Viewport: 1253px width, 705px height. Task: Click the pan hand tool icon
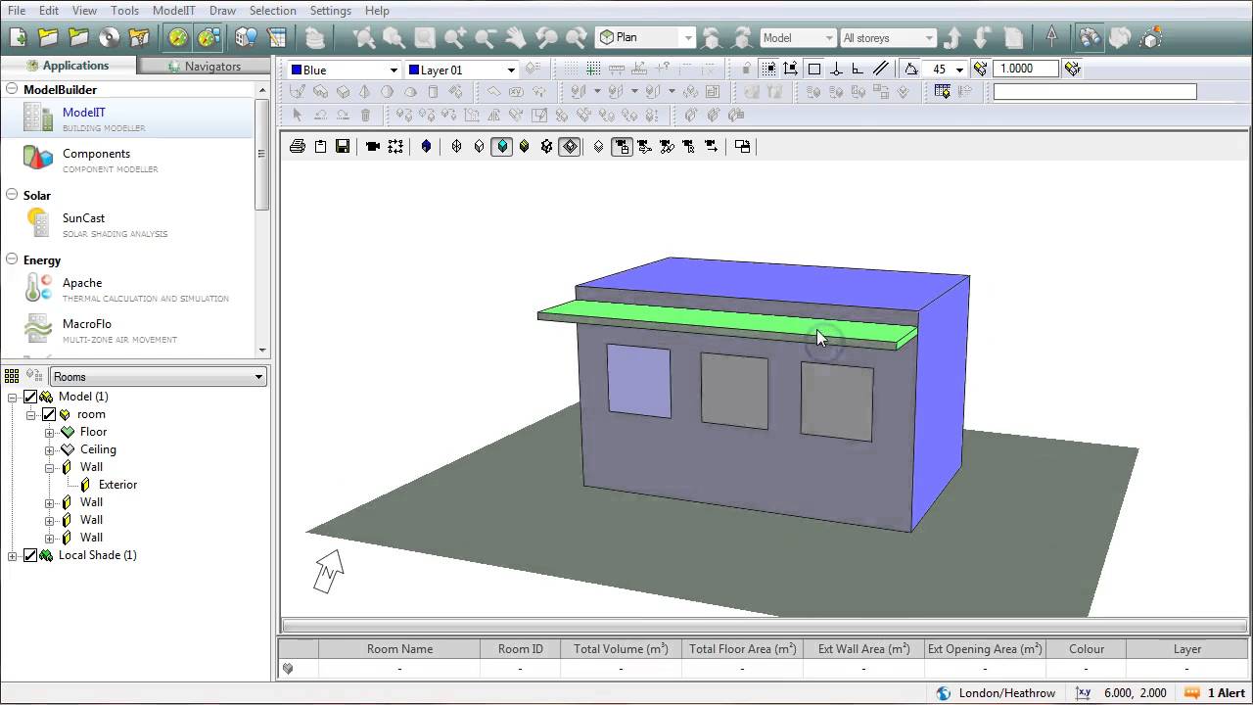[x=516, y=38]
